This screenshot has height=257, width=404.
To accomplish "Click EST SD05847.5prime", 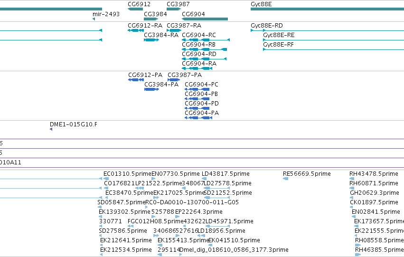I will tap(122, 203).
